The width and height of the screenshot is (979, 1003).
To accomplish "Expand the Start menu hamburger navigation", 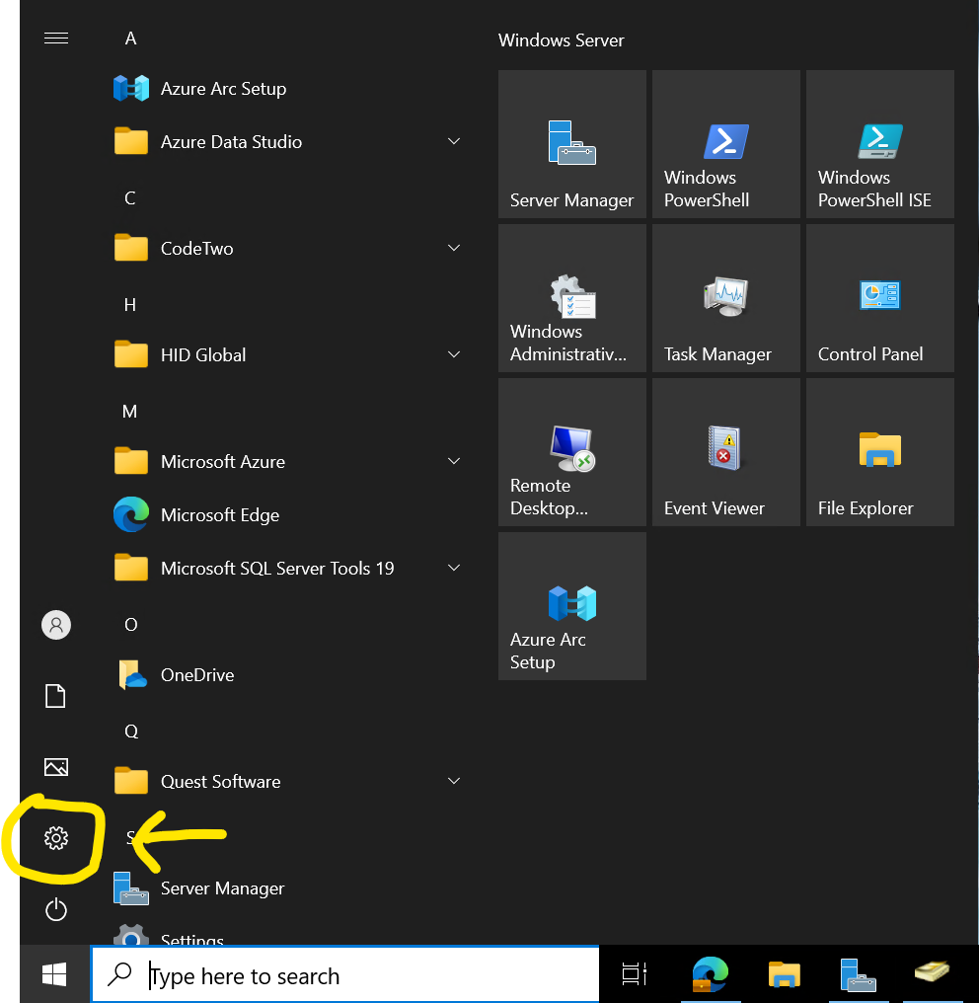I will (56, 39).
